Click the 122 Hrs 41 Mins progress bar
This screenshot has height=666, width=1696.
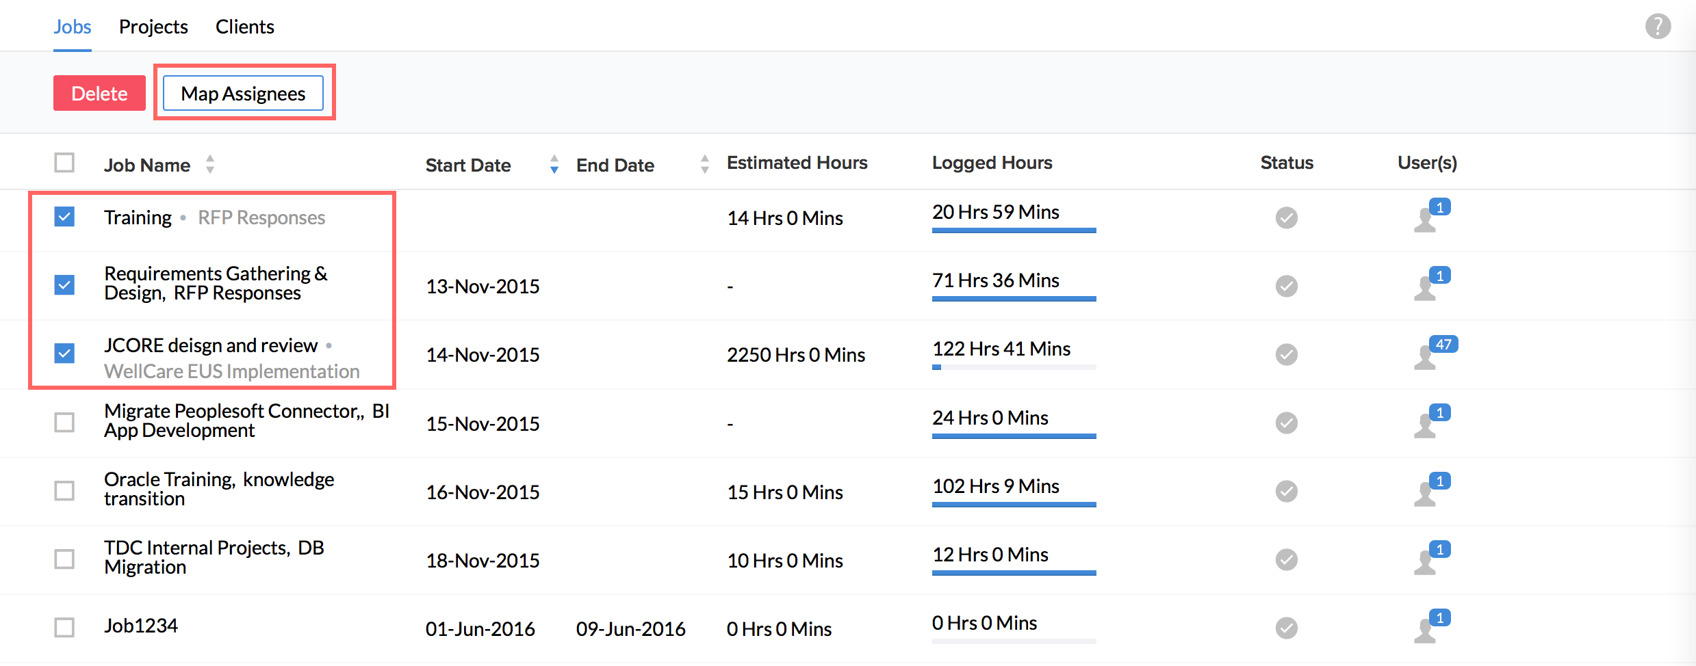pos(1014,367)
